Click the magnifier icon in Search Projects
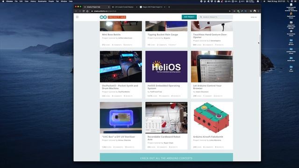The width and height of the screenshot is (299, 168). coord(201,17)
